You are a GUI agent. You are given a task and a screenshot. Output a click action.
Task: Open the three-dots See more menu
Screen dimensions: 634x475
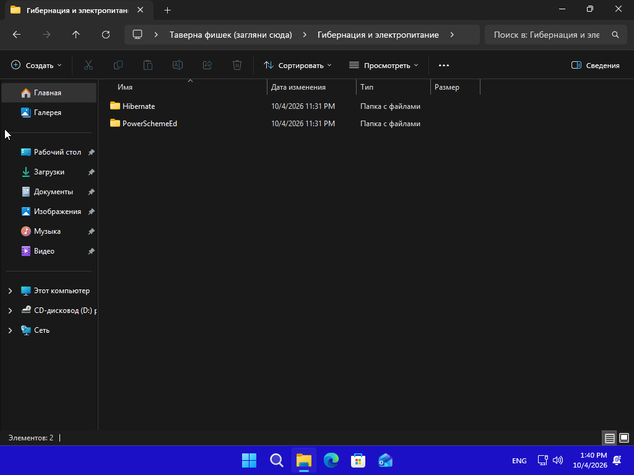443,65
